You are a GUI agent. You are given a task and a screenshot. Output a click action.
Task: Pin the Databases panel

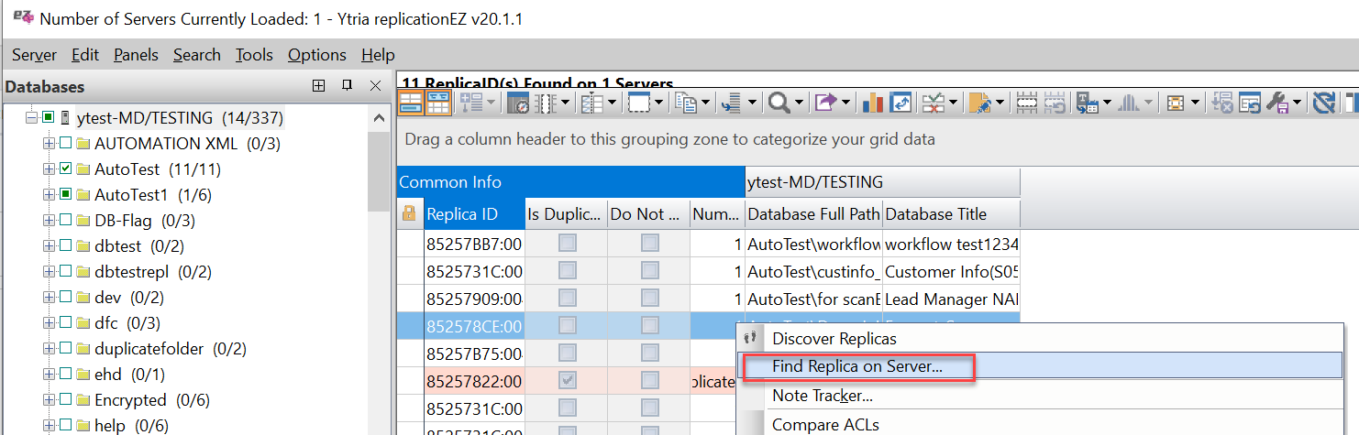coord(347,86)
